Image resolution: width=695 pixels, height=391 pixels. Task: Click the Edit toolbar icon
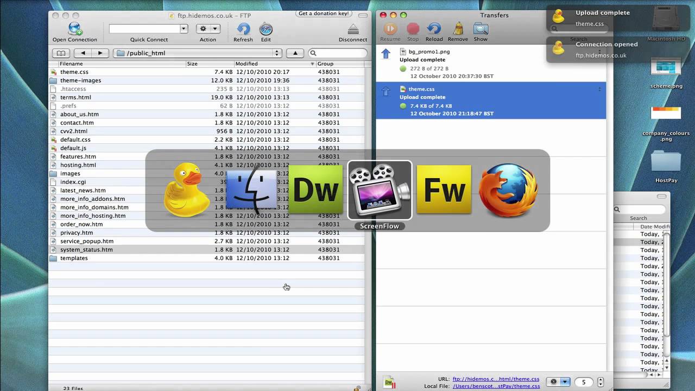[x=266, y=29]
